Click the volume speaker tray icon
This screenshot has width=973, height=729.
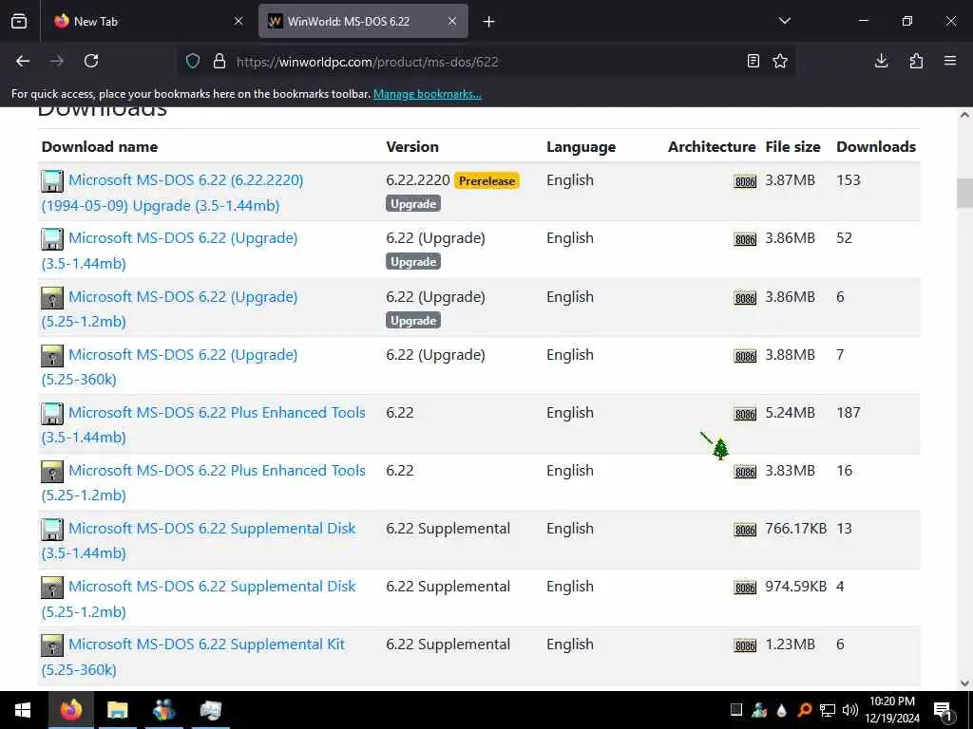(x=849, y=710)
